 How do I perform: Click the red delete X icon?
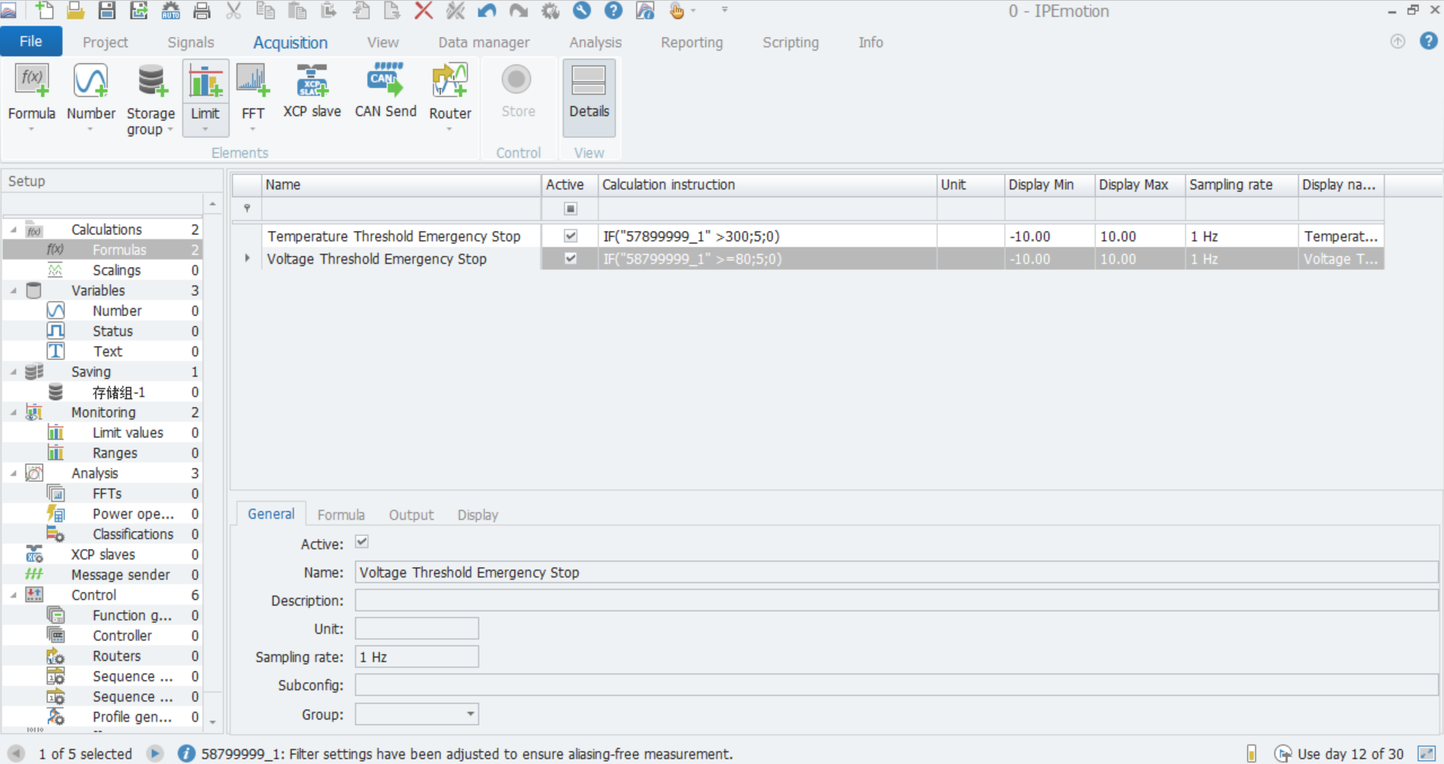424,11
